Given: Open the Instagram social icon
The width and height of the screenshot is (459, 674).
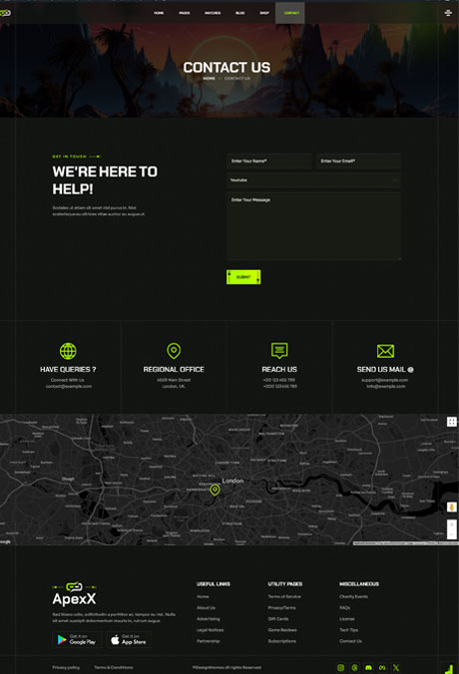Looking at the screenshot, I should click(340, 668).
